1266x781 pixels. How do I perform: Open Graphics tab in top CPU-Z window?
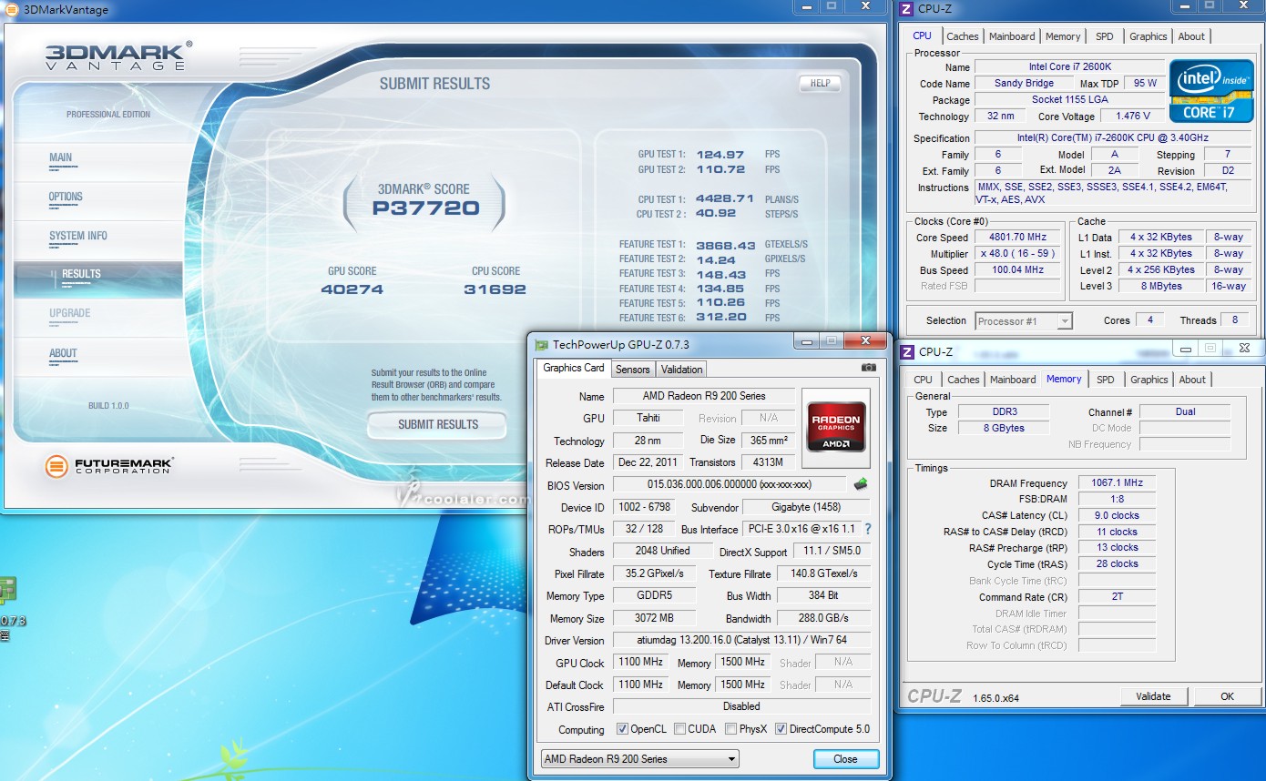pos(1149,36)
